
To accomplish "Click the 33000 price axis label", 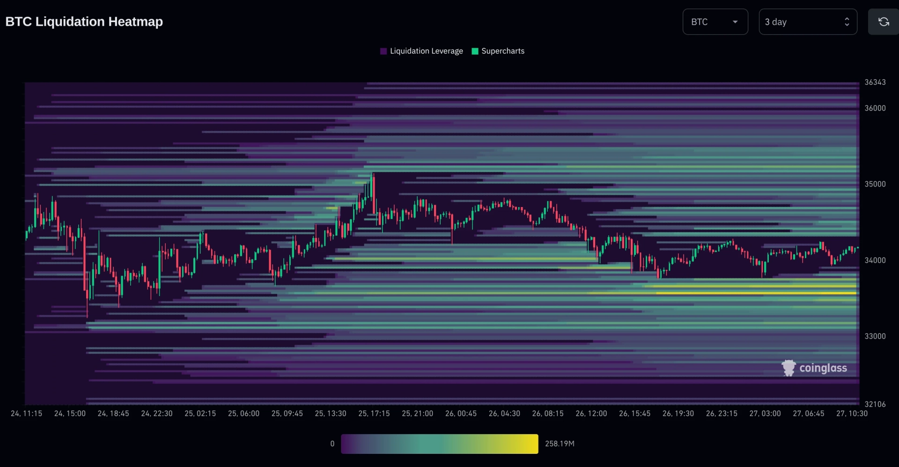I will 875,336.
